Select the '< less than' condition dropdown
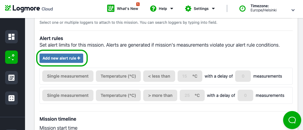303x130 pixels. [159, 76]
